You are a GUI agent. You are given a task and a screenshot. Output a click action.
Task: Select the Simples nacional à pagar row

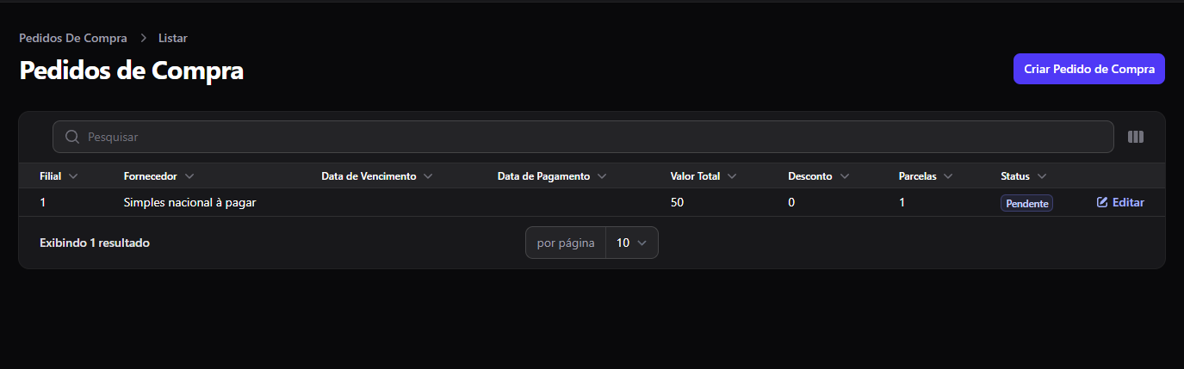point(592,203)
